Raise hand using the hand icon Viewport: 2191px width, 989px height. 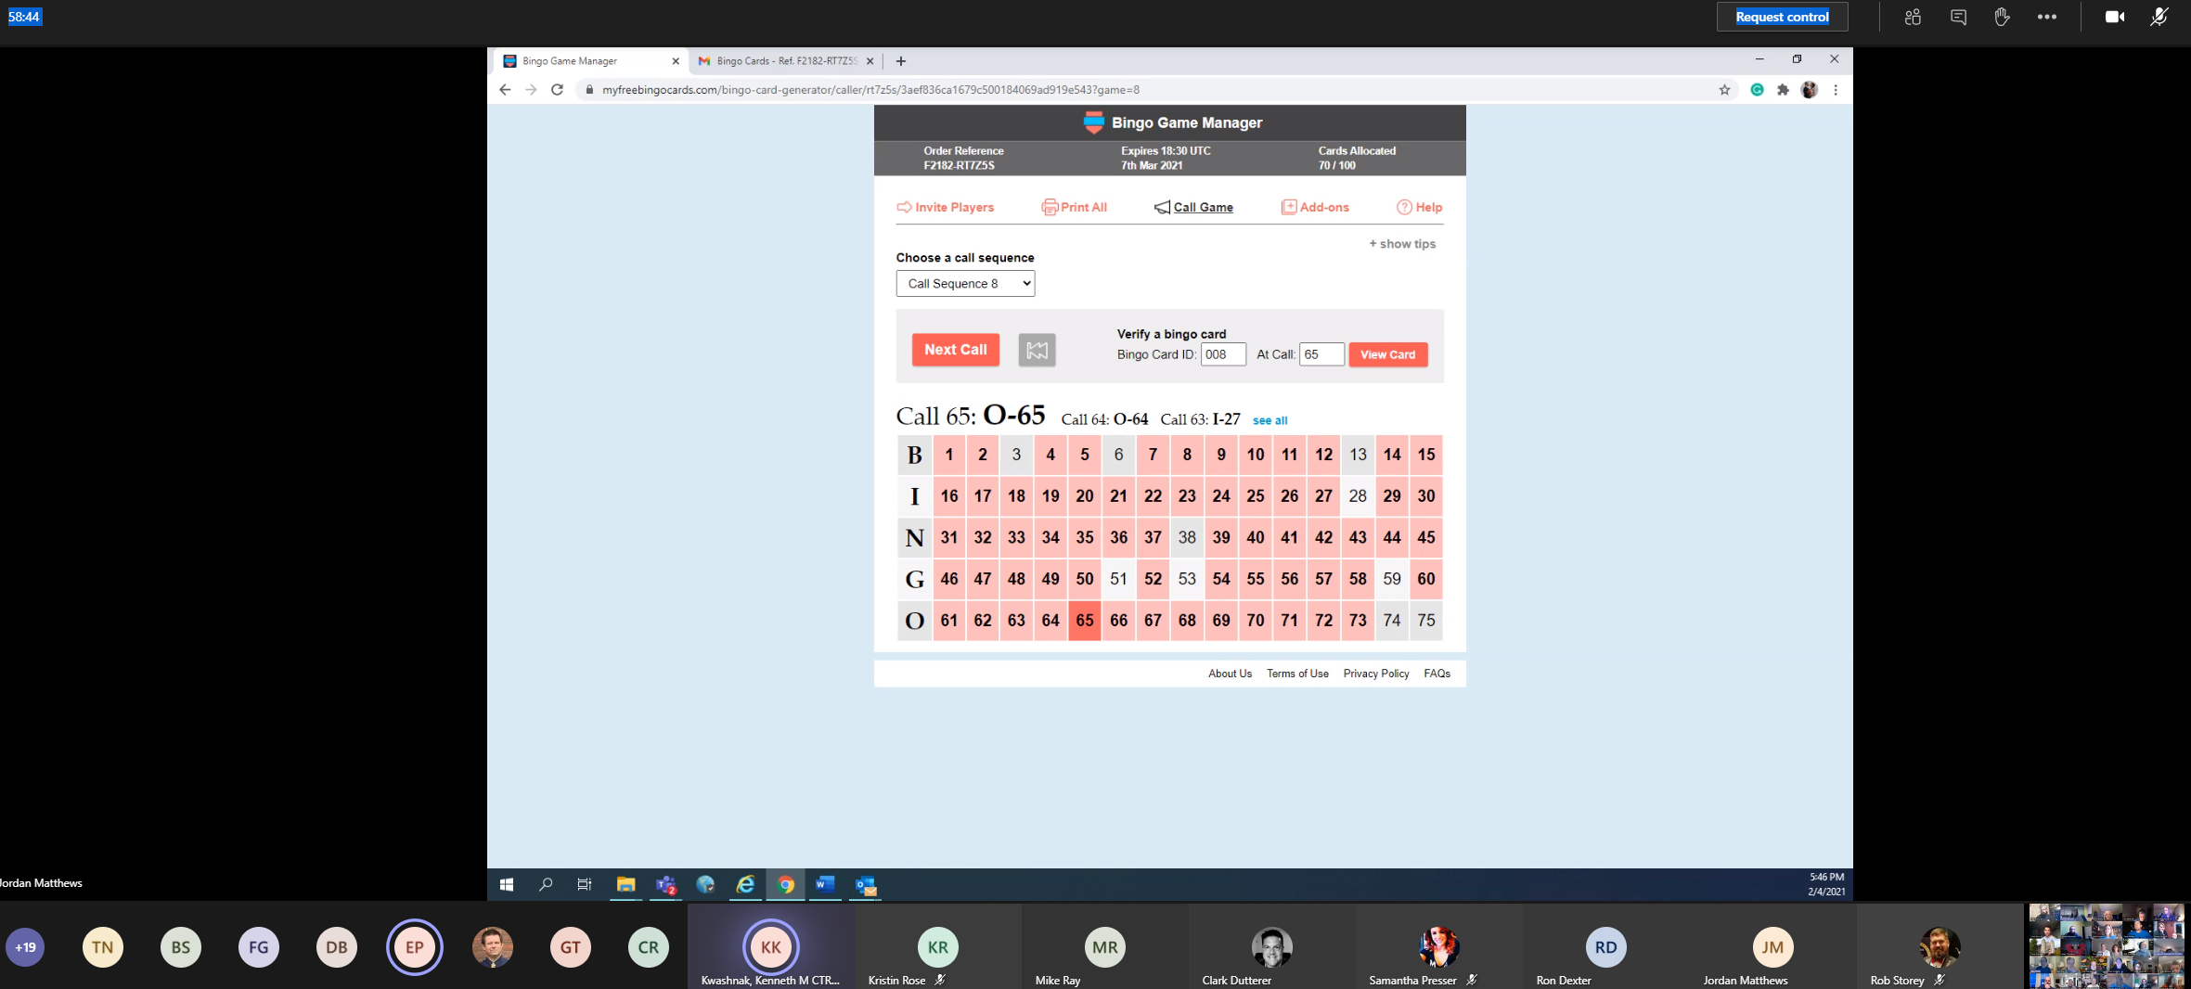(x=2002, y=17)
